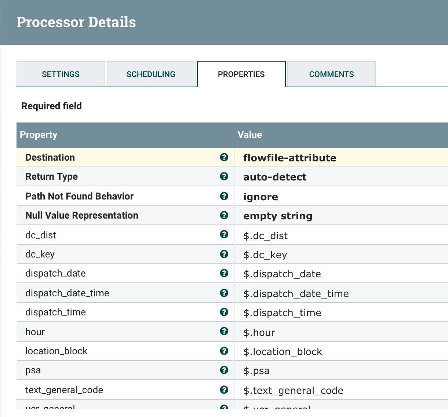Click the help icon next to psa

pyautogui.click(x=224, y=370)
